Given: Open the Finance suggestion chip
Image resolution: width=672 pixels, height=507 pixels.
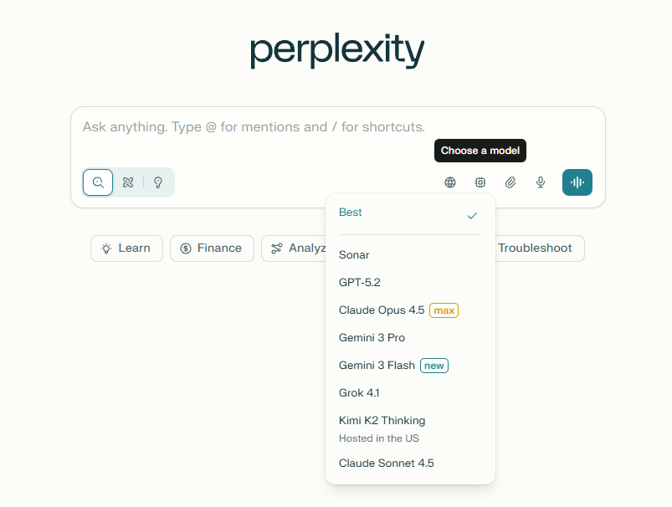Looking at the screenshot, I should [x=212, y=248].
